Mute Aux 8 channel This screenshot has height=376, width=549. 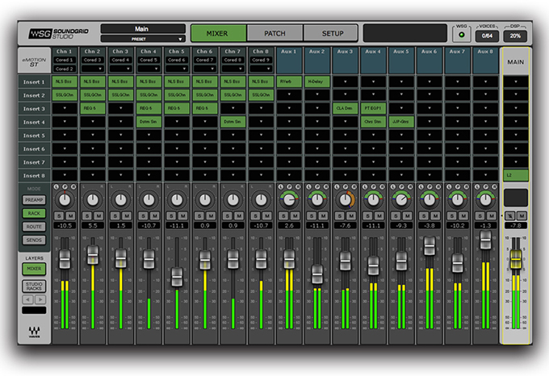pos(491,215)
